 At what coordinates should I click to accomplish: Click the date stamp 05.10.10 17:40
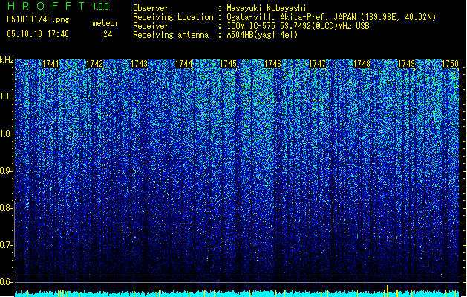point(38,34)
